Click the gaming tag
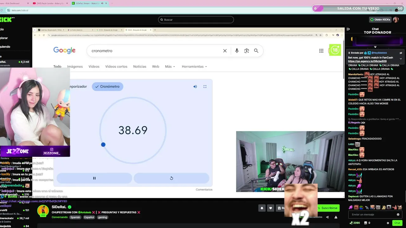 102,217
